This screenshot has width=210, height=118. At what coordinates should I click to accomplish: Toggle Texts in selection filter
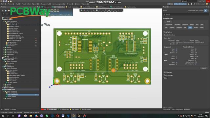pyautogui.click(x=190, y=28)
